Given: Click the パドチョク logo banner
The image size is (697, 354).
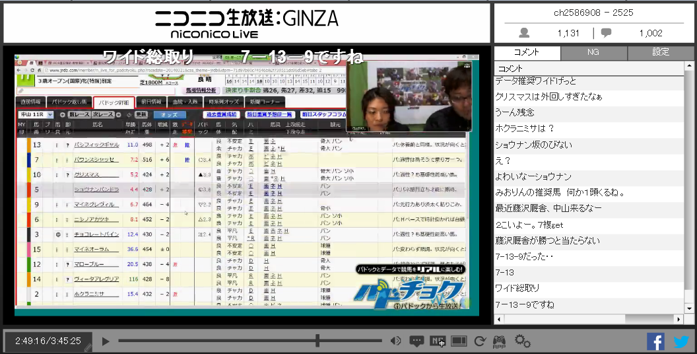Looking at the screenshot, I should tap(410, 287).
